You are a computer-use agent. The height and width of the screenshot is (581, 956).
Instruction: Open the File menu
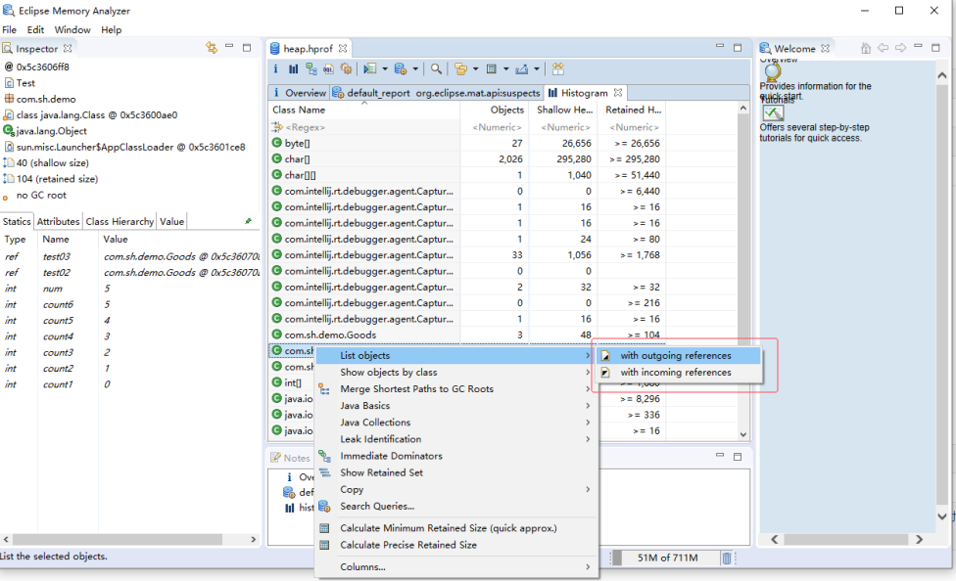pos(9,30)
